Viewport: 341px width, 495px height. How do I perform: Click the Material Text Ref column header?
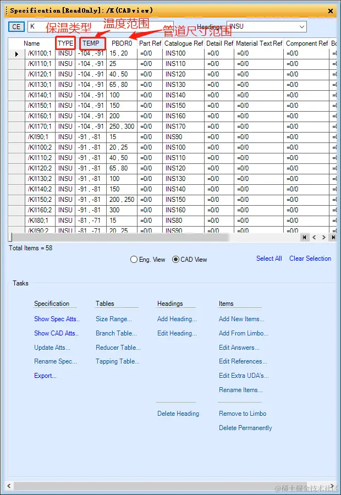pyautogui.click(x=259, y=43)
